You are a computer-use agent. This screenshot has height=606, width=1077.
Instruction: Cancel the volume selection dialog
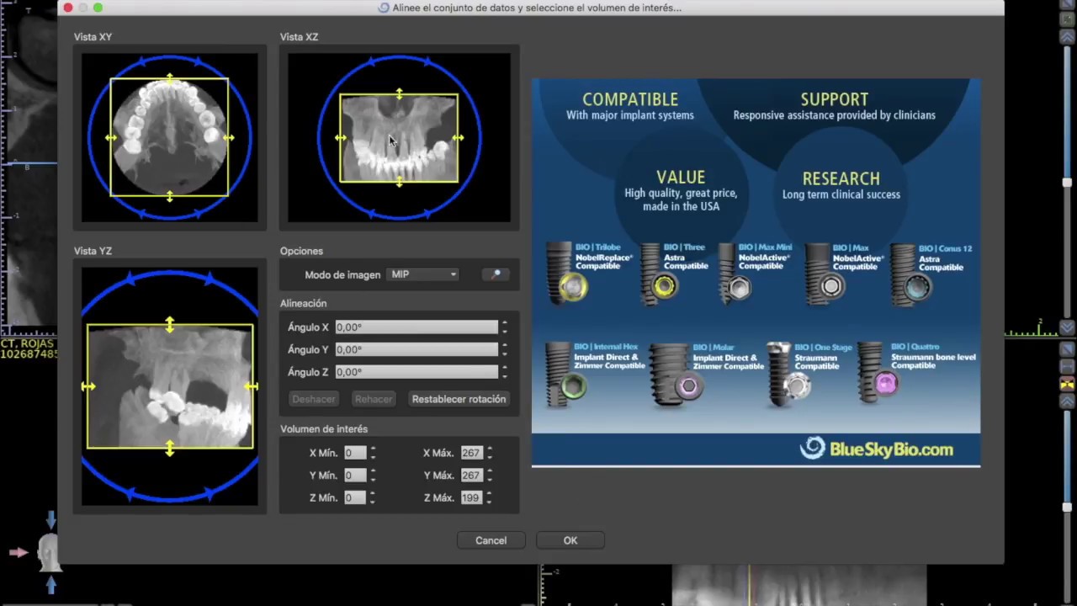[491, 540]
